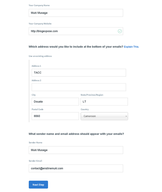
Task: Select the State/Province/Region field with LT
Action: tap(104, 101)
